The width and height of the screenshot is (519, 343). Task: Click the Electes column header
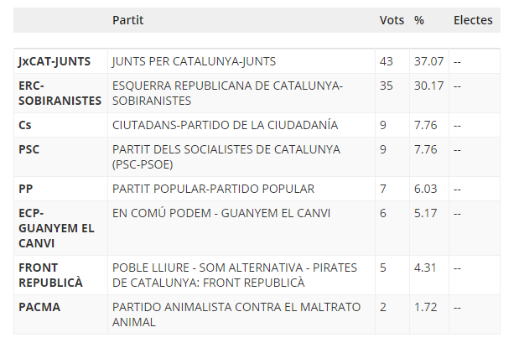coord(473,20)
